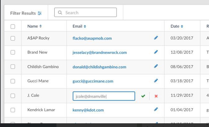
Task: Click donald@childishgambino.com email link
Action: [100, 67]
